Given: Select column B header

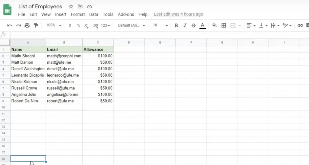Looking at the screenshot, I should point(64,42).
